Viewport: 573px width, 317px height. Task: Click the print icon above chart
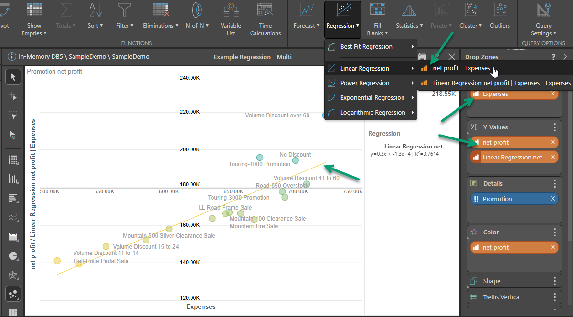click(422, 57)
